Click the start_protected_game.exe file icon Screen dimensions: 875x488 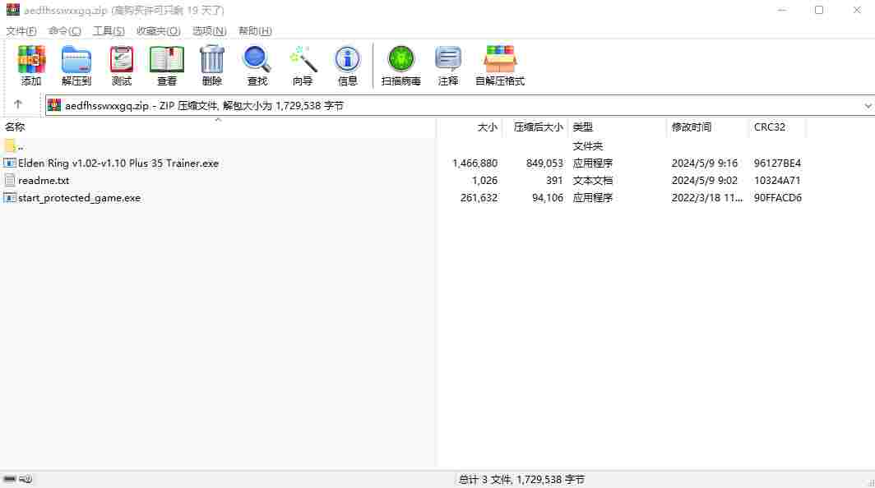tap(10, 198)
